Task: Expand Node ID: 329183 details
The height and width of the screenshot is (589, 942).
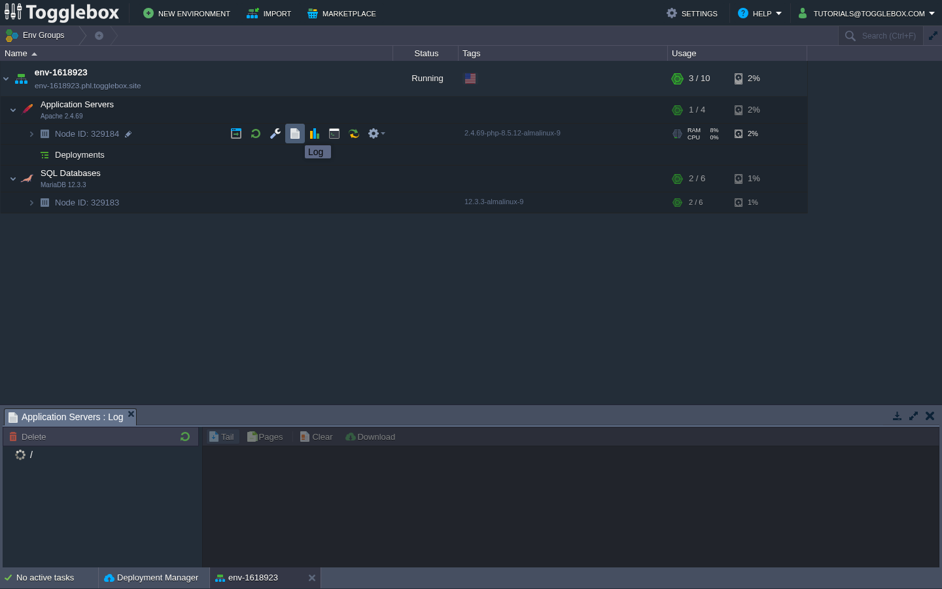Action: 31,203
